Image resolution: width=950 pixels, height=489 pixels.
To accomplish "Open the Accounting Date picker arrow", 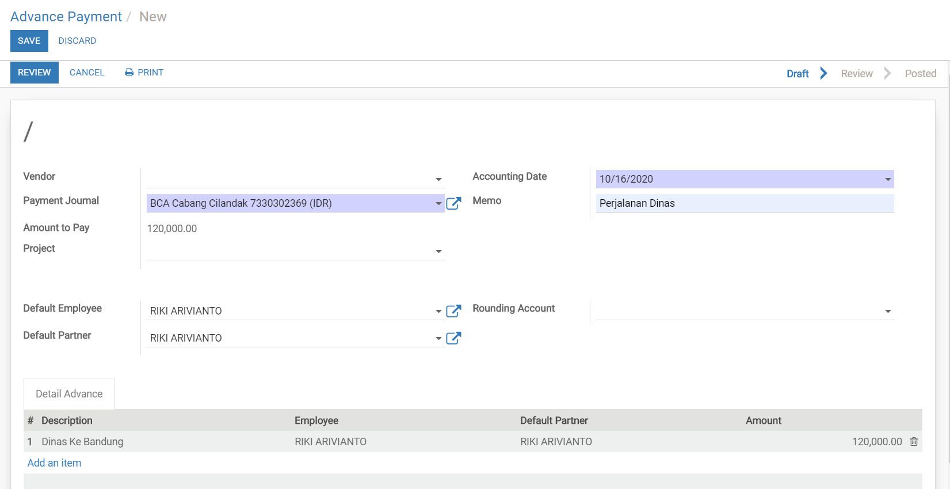I will coord(888,180).
